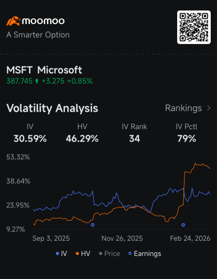Viewport: 217px width, 279px height.
Task: Click the orange HV line peak
Action: tap(195, 163)
